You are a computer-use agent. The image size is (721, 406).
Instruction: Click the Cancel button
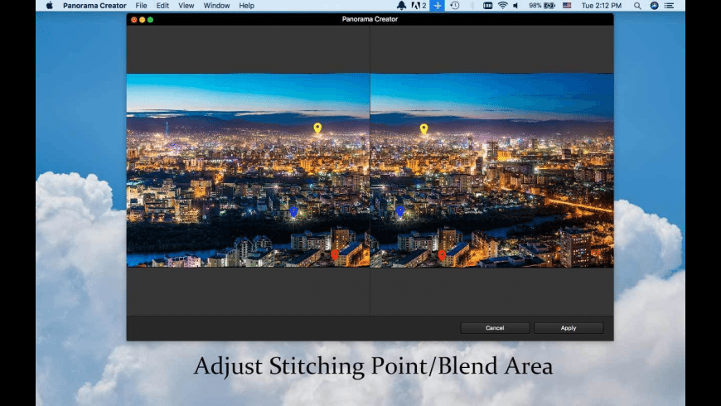coord(495,328)
